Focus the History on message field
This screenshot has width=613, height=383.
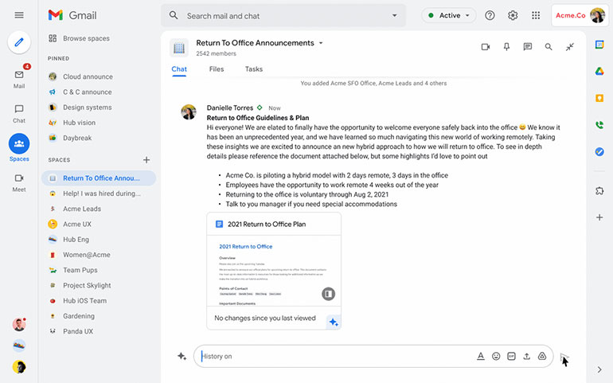373,356
